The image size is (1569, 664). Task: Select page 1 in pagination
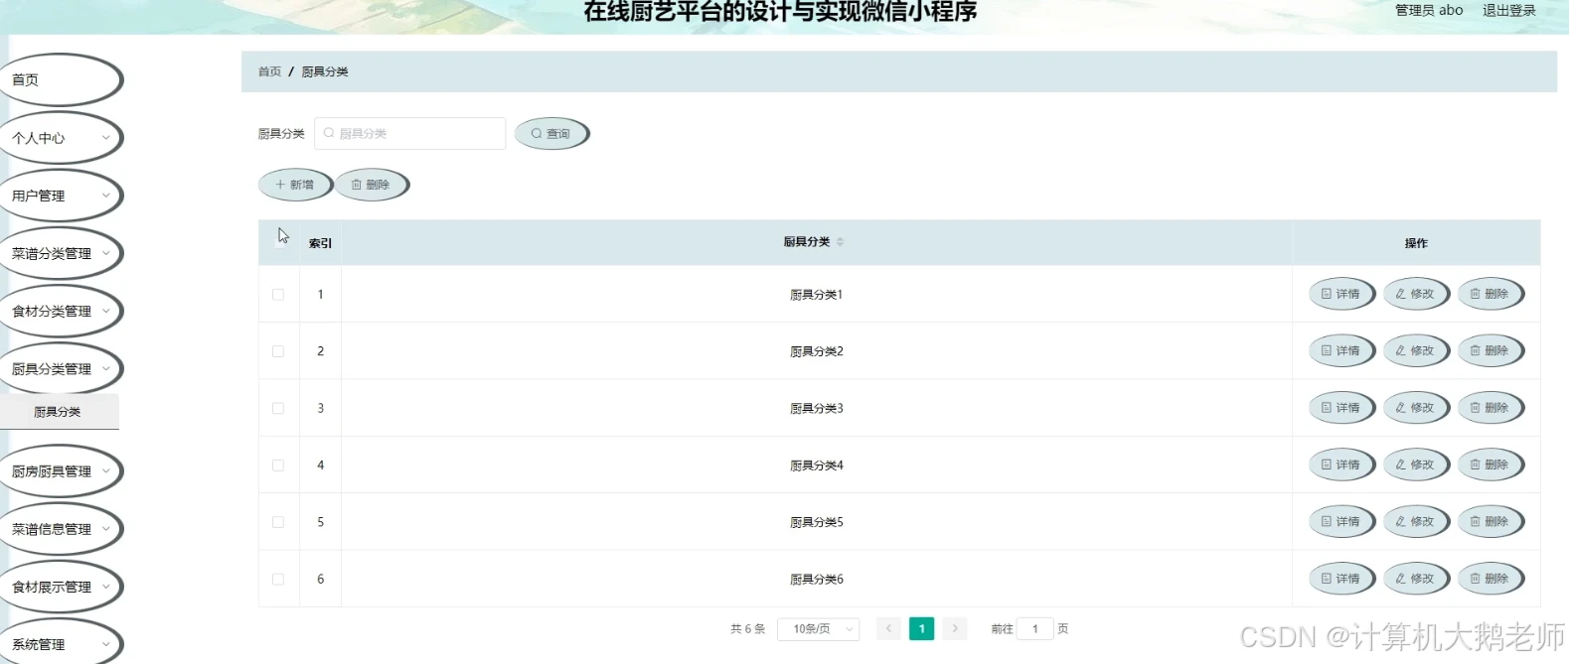(x=922, y=628)
